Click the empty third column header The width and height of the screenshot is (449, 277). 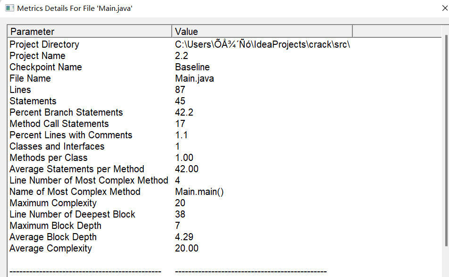(x=397, y=32)
